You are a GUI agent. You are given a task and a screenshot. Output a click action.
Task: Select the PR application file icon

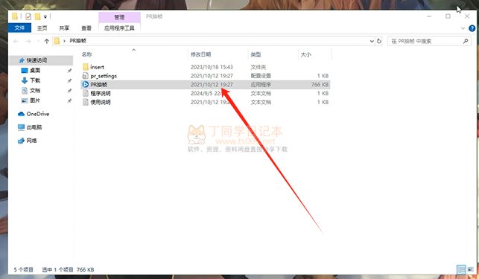click(x=86, y=85)
